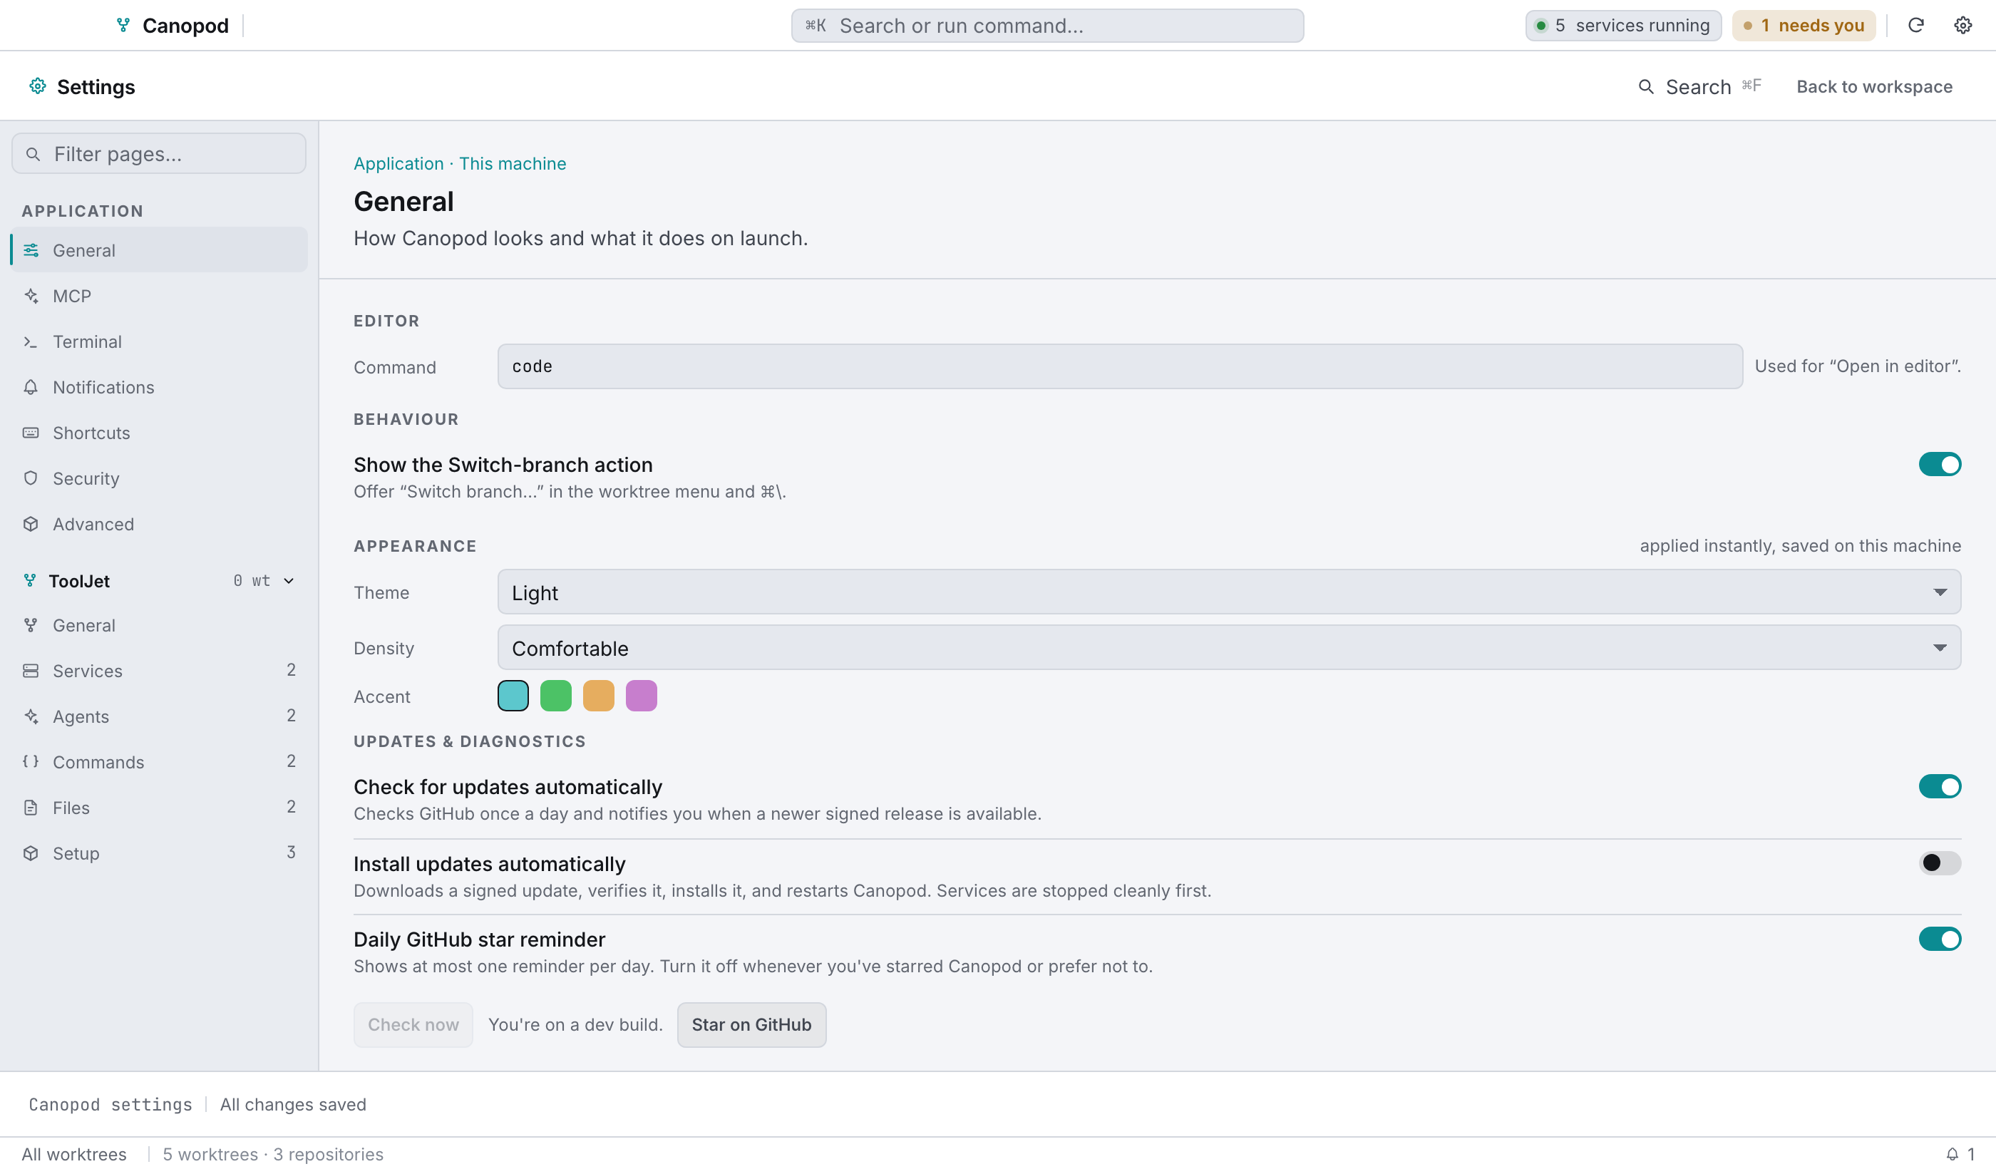The height and width of the screenshot is (1169, 1996).
Task: Click the Security shield icon in sidebar
Action: coord(31,478)
